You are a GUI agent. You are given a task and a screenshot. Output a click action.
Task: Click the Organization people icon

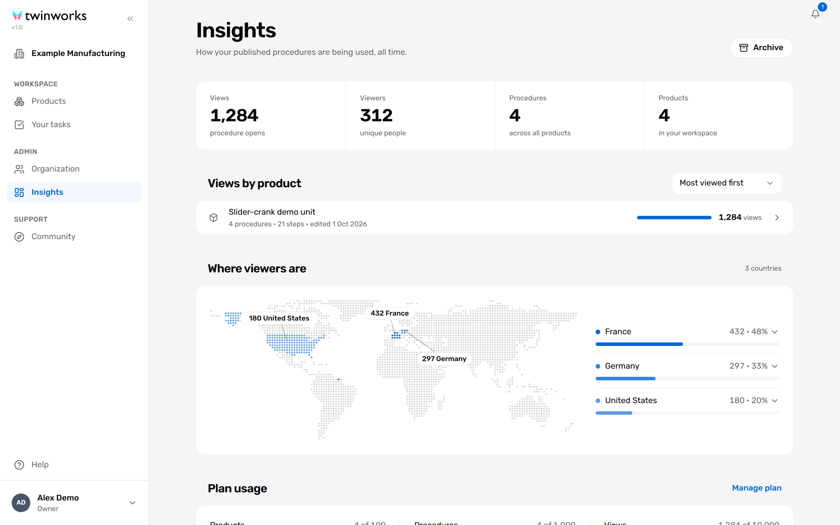coord(19,169)
